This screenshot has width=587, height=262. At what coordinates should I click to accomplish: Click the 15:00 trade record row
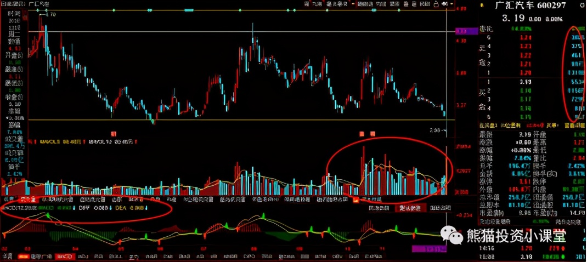(x=532, y=257)
